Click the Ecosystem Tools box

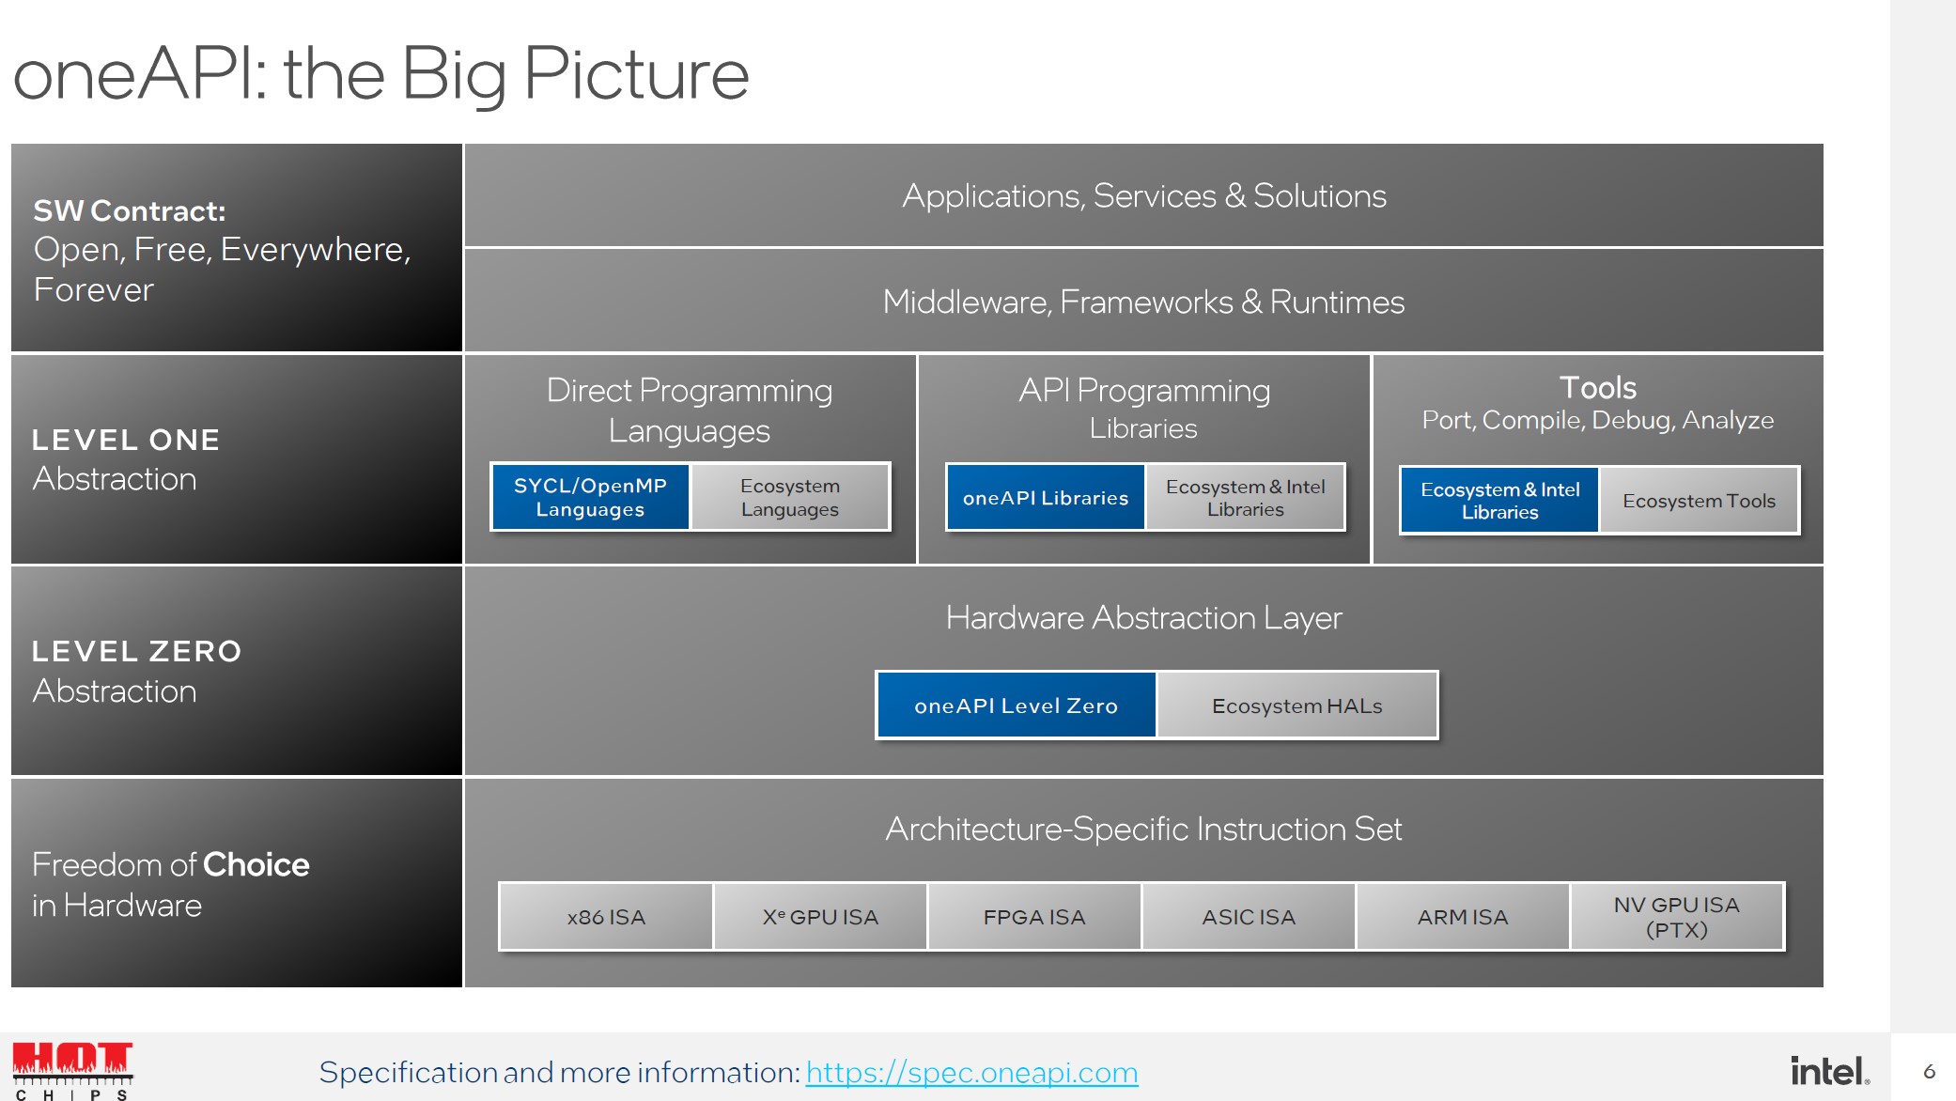[1699, 501]
